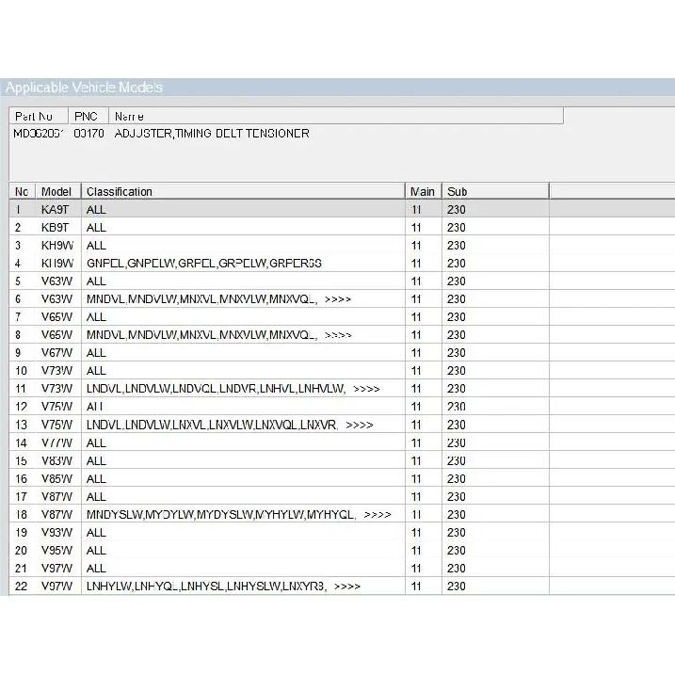This screenshot has width=675, height=675.
Task: Click ALL classification in V67W row
Action: [96, 353]
